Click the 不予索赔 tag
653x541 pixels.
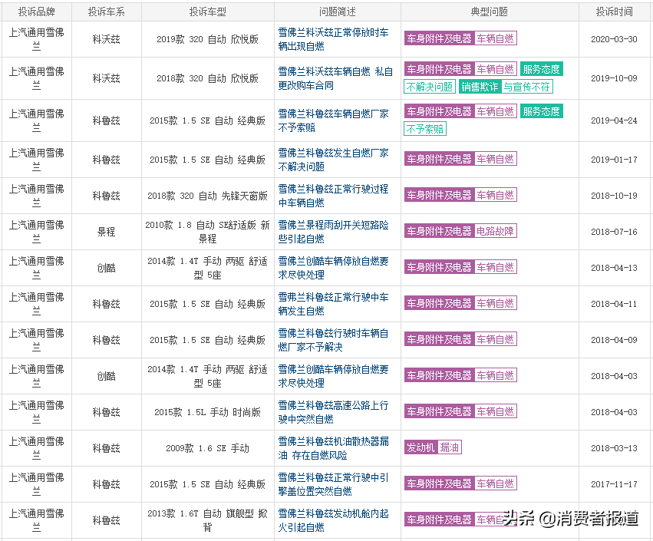point(425,129)
